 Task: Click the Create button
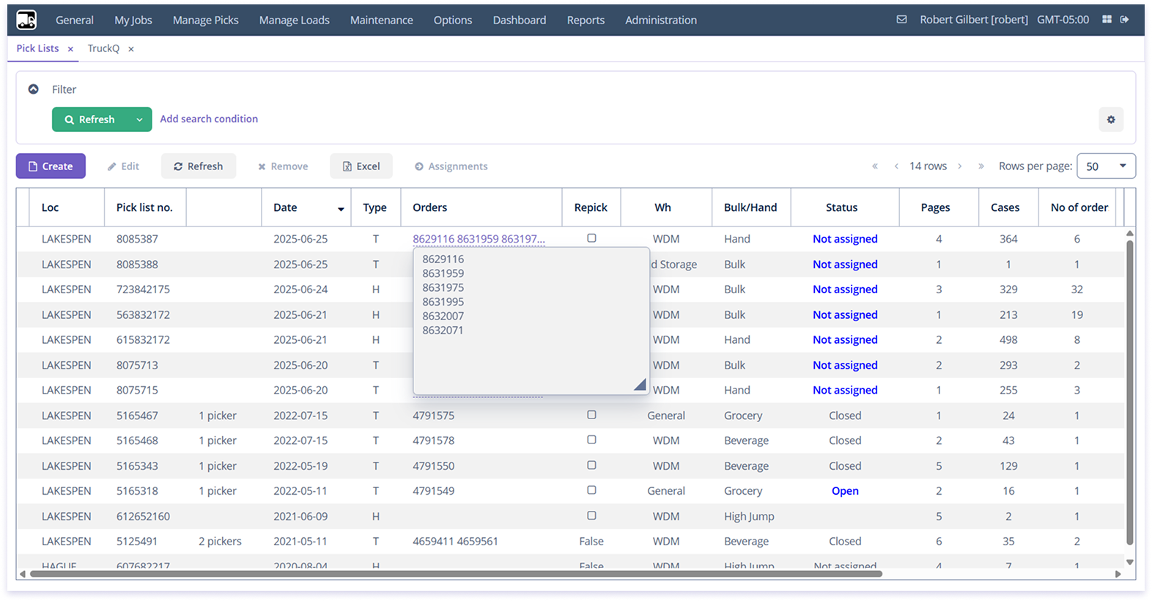51,166
